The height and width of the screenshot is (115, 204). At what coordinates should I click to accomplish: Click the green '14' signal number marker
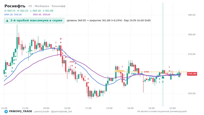coord(6,76)
